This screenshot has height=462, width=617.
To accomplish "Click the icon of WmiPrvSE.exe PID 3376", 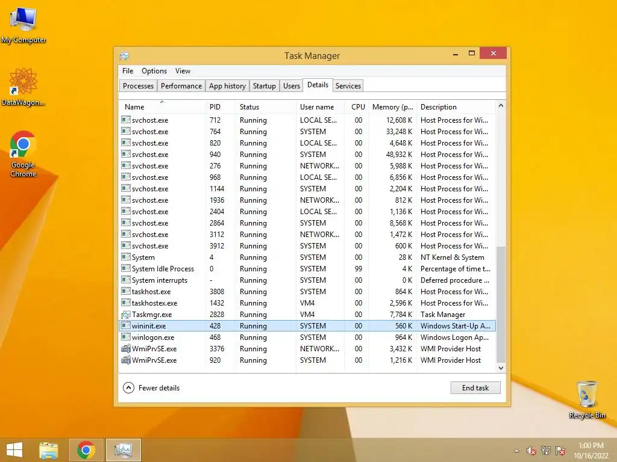I will [126, 348].
